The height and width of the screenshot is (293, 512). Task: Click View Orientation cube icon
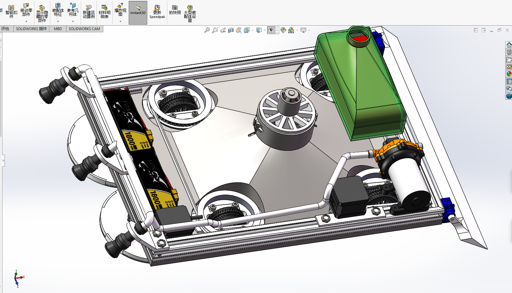click(247, 30)
